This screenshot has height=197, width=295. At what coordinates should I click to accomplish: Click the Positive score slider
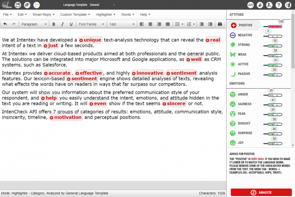coord(273,27)
